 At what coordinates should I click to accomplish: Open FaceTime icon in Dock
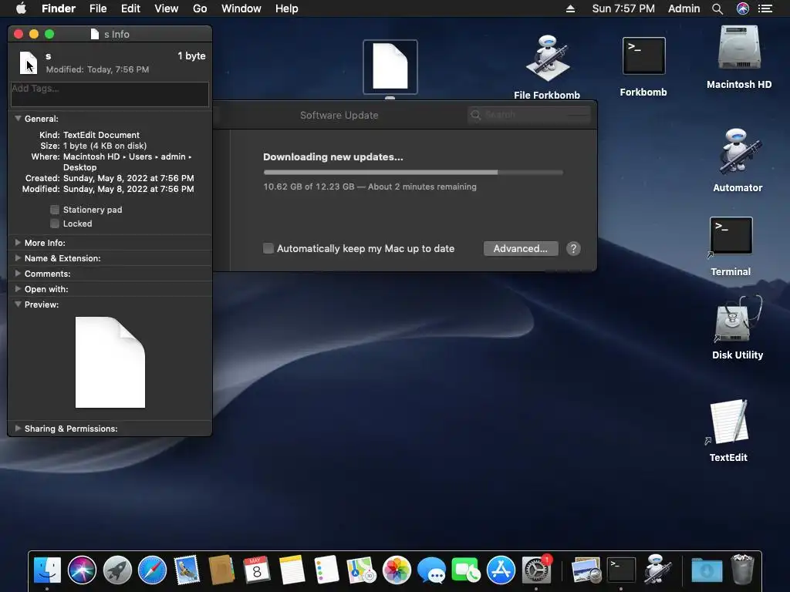click(x=466, y=570)
